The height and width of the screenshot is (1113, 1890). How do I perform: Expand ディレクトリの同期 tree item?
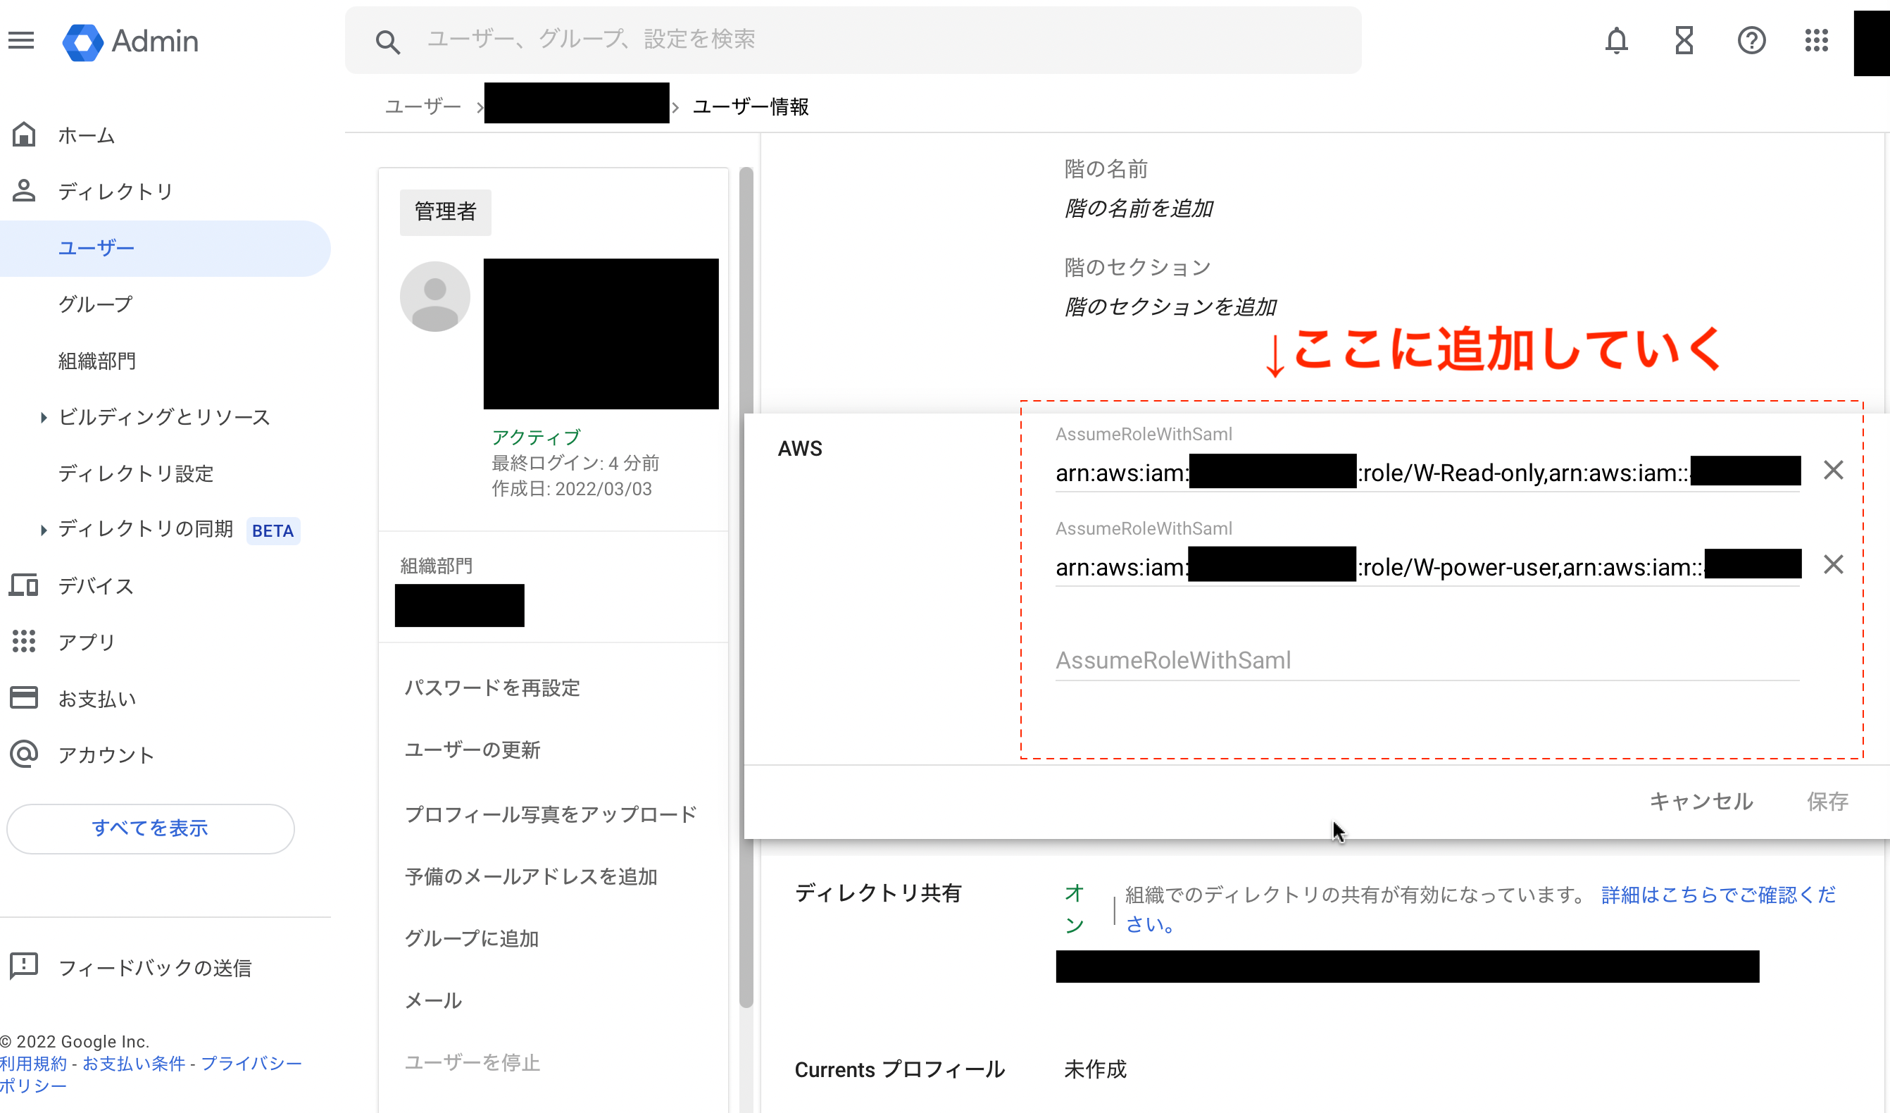click(x=44, y=530)
